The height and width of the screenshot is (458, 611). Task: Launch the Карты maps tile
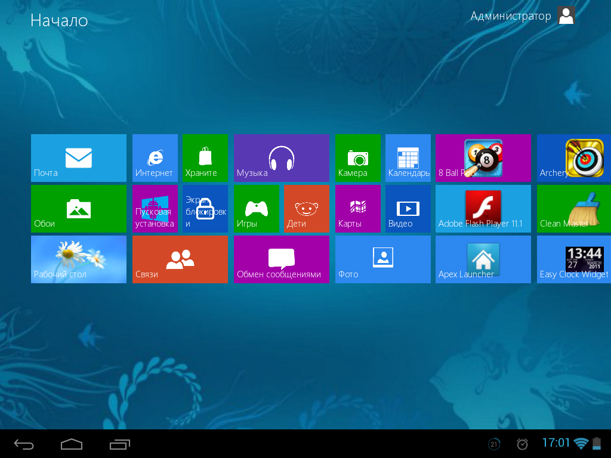tap(358, 209)
